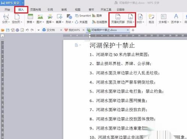Insert a table via 表格 icon
The height and width of the screenshot is (139, 187).
30,17
